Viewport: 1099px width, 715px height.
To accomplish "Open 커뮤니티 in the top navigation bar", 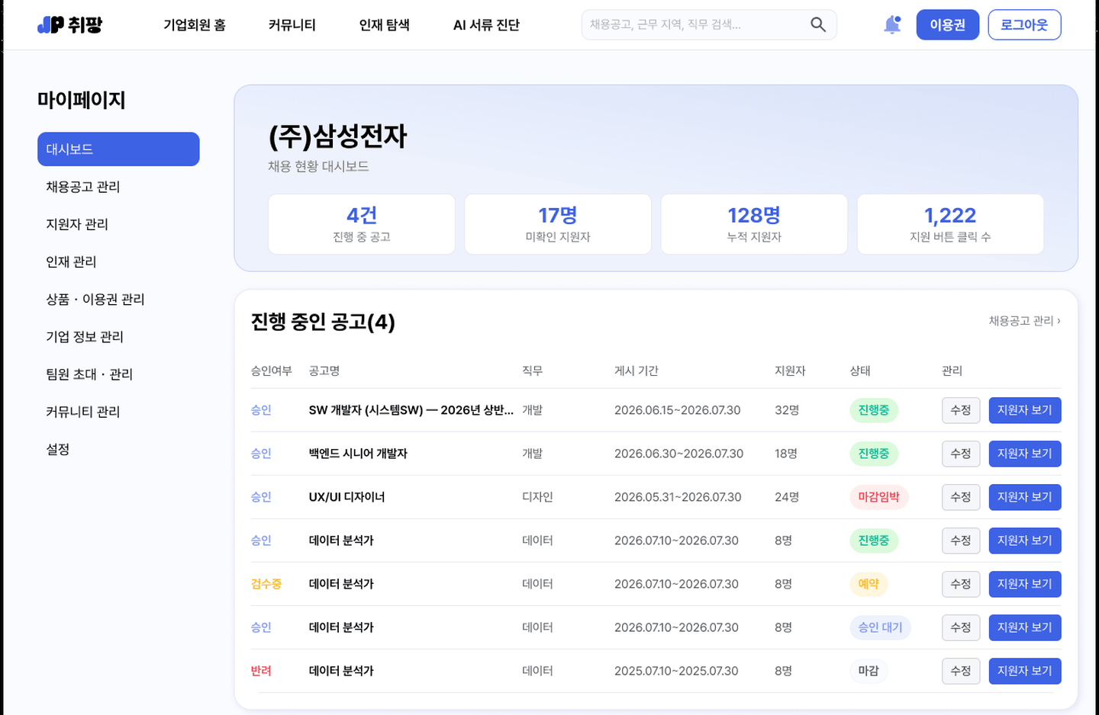I will tap(292, 25).
